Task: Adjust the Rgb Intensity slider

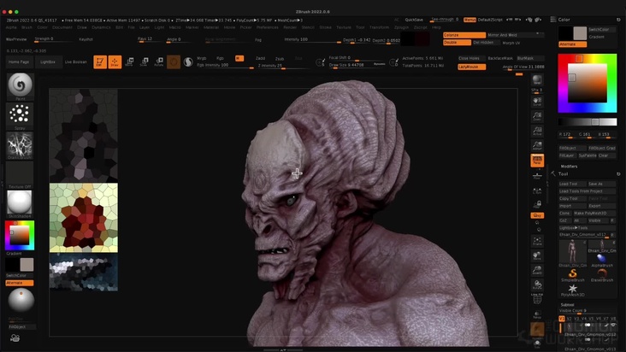Action: (225, 66)
